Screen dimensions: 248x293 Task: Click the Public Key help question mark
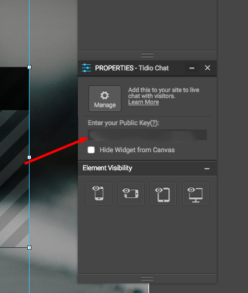154,123
